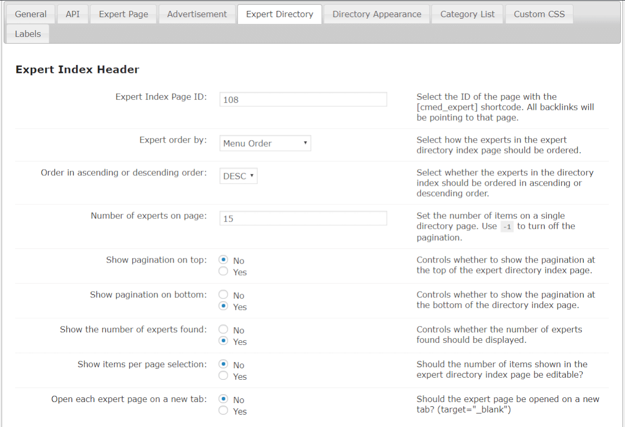Viewport: 625px width, 427px height.
Task: Choose No for number of experts found
Action: (x=223, y=330)
